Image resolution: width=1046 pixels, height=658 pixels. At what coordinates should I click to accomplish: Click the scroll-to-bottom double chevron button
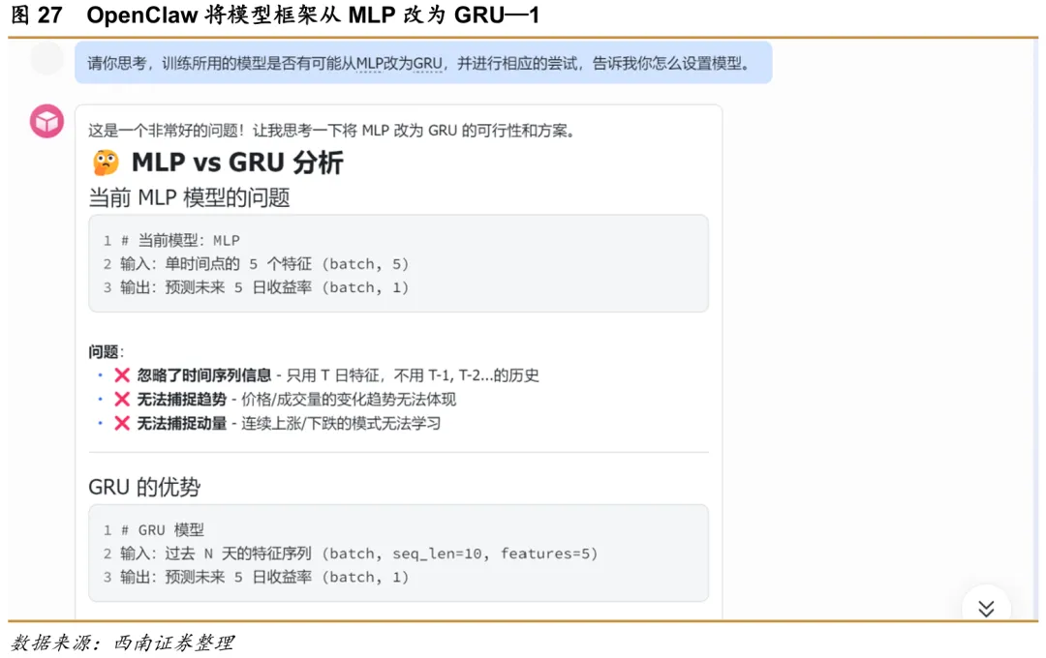tap(986, 608)
